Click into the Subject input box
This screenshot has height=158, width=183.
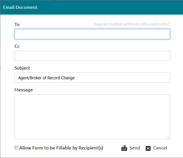pos(92,78)
